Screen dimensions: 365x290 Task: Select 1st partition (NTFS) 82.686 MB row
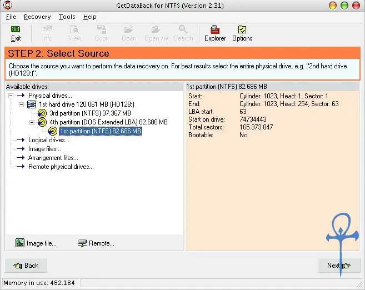point(101,131)
